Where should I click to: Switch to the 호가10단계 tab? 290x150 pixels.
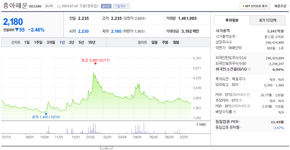tap(268, 20)
